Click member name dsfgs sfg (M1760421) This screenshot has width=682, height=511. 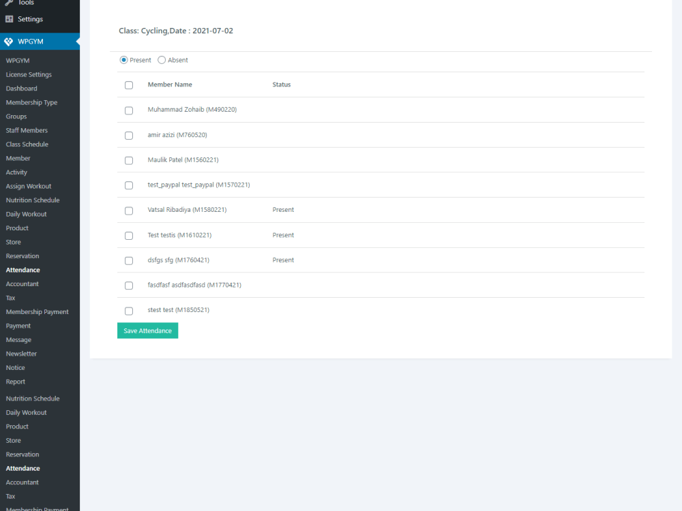178,260
